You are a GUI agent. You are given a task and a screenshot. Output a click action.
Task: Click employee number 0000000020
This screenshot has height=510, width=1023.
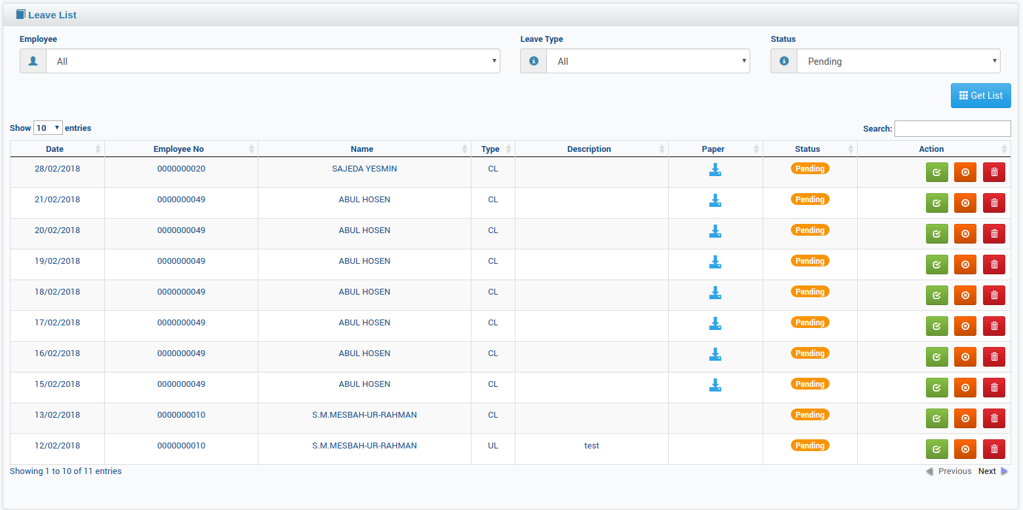point(181,168)
